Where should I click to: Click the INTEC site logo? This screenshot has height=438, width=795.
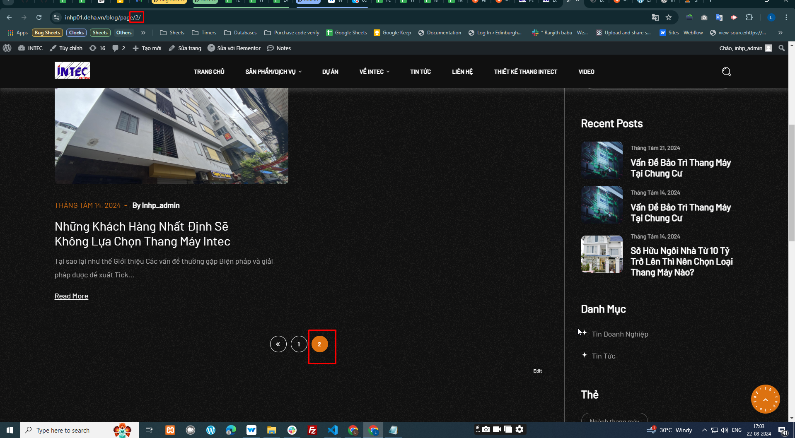click(x=72, y=70)
